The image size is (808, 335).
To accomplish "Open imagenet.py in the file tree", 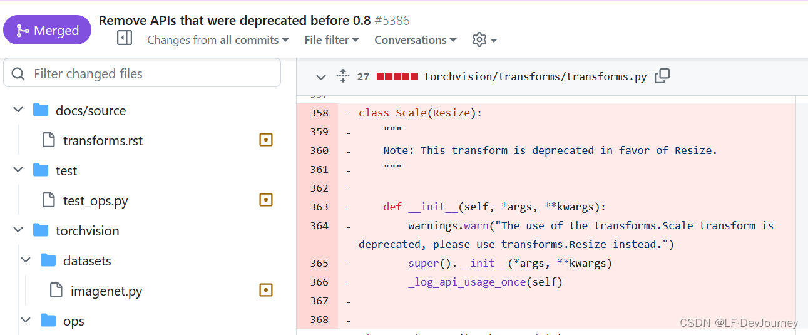I will pyautogui.click(x=106, y=291).
